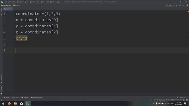The width and height of the screenshot is (189, 106).
Task: Open the Help menu
Action: pos(58,2)
